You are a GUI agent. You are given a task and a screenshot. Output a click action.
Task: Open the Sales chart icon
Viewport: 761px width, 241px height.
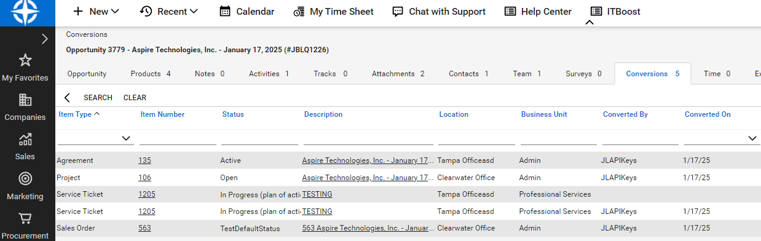tap(25, 139)
